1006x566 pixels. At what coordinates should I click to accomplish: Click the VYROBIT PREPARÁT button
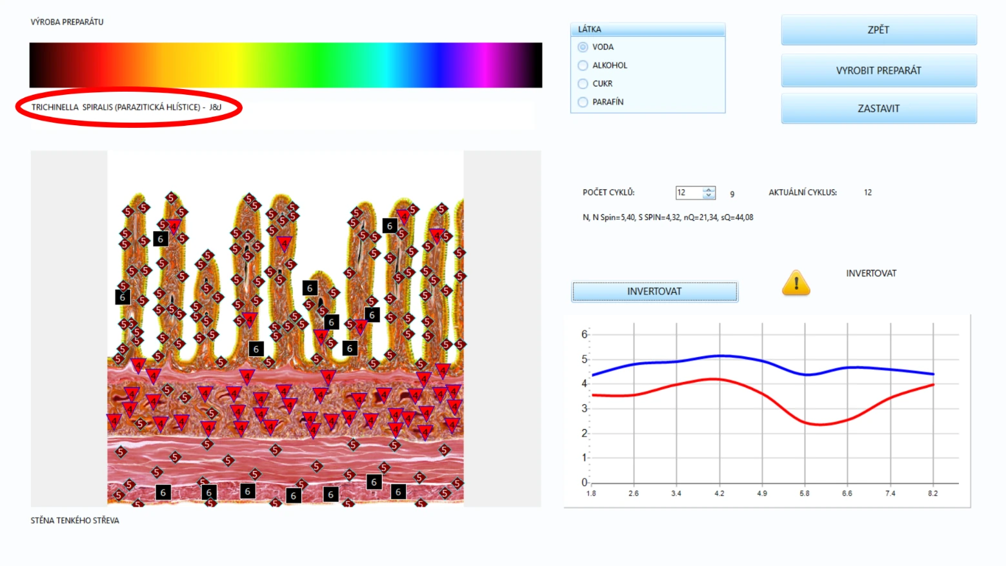[x=878, y=70]
